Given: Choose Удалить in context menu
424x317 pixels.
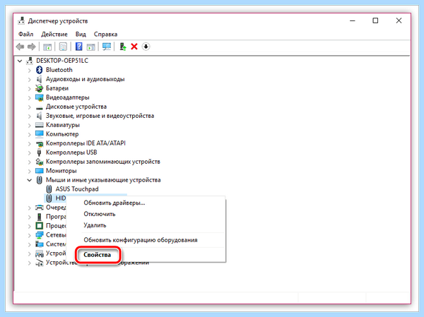Looking at the screenshot, I should tap(95, 225).
